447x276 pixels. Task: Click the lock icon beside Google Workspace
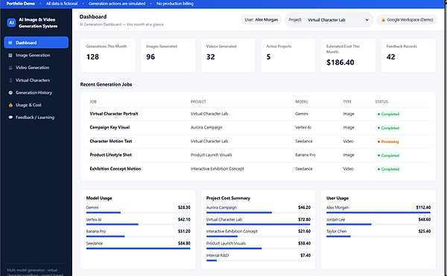[x=383, y=20]
